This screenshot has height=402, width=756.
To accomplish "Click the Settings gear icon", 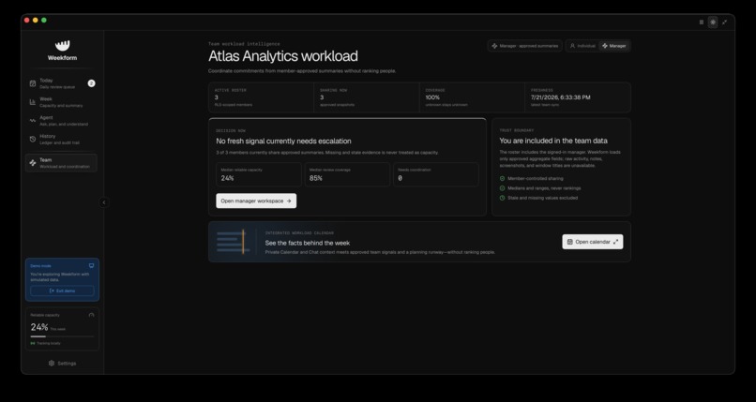I will pos(52,363).
